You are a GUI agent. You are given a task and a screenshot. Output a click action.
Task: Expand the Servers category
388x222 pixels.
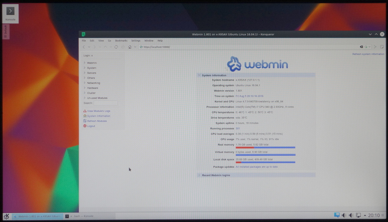point(85,73)
